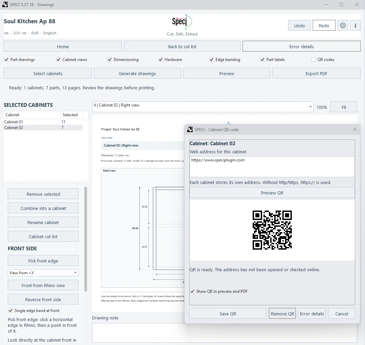Screen dimensions: 365x345
Task: Click Reverse front side
Action: pos(43,300)
